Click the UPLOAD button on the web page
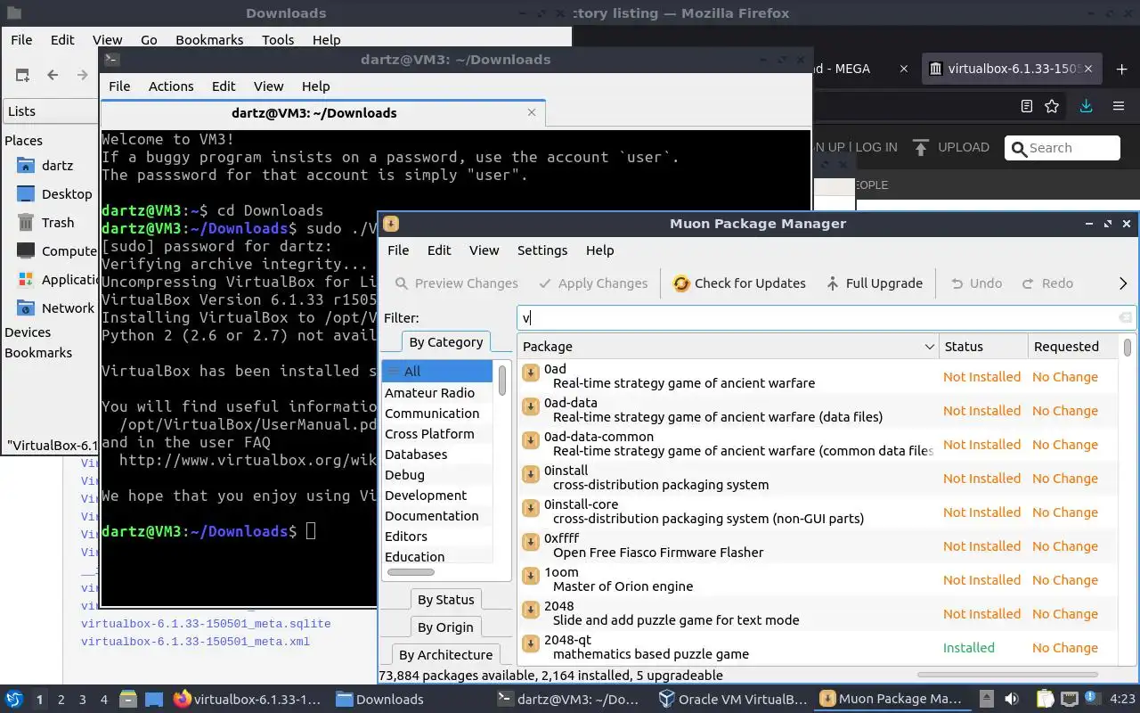Image resolution: width=1140 pixels, height=713 pixels. click(951, 147)
